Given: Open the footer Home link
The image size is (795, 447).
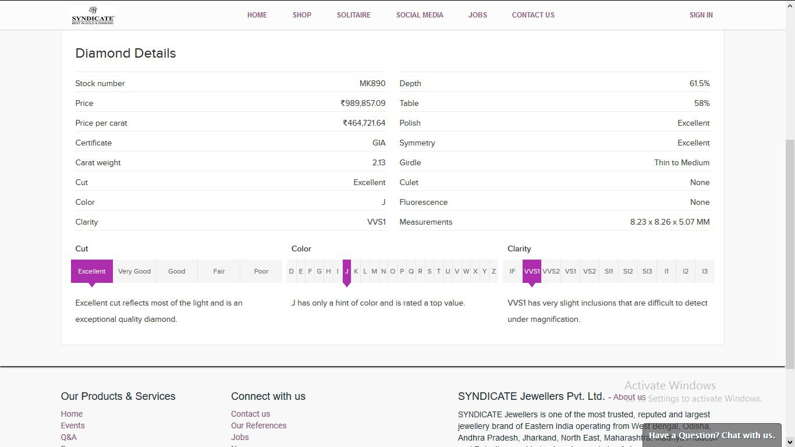Looking at the screenshot, I should click(x=72, y=414).
